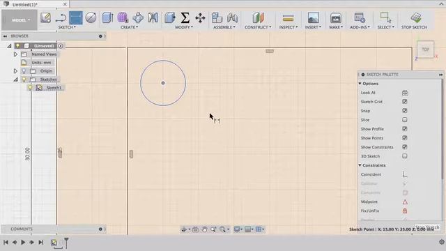The width and height of the screenshot is (446, 251).
Task: Click the Look At icon in Sketch Palette
Action: click(x=405, y=93)
